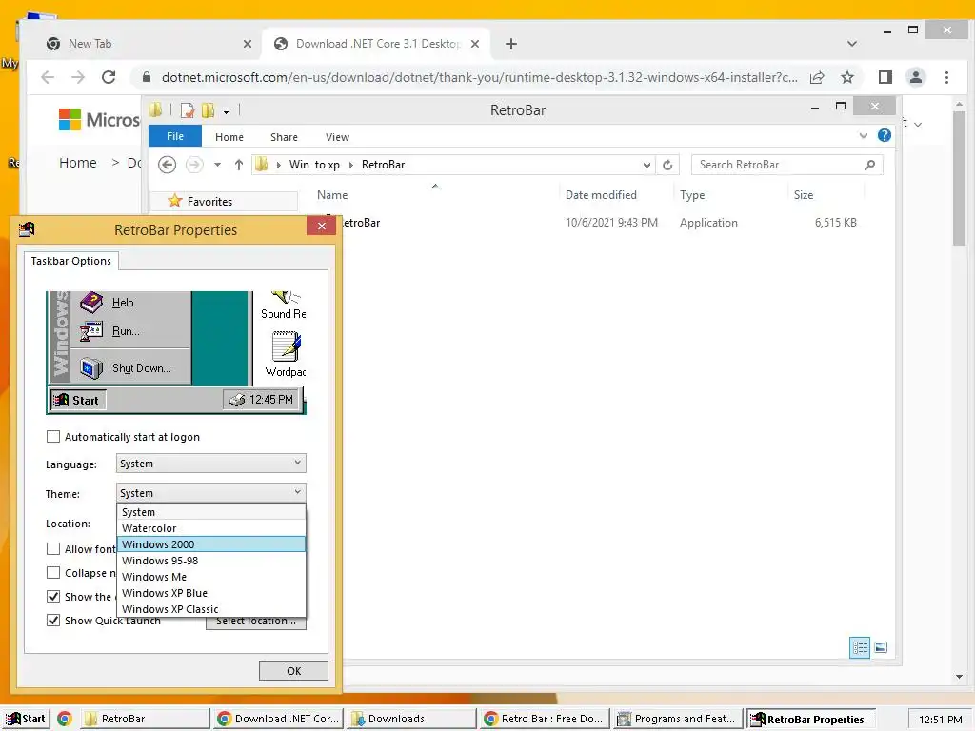The width and height of the screenshot is (975, 731).
Task: Click the search magnifier in Search RetroBar
Action: (870, 165)
